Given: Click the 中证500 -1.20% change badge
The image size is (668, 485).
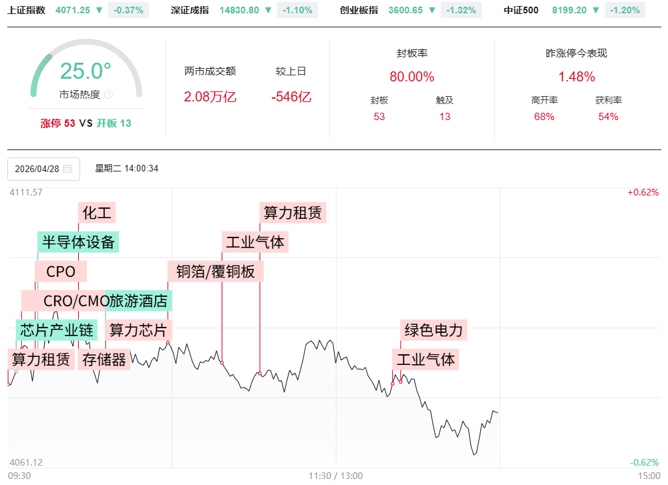Looking at the screenshot, I should [625, 10].
